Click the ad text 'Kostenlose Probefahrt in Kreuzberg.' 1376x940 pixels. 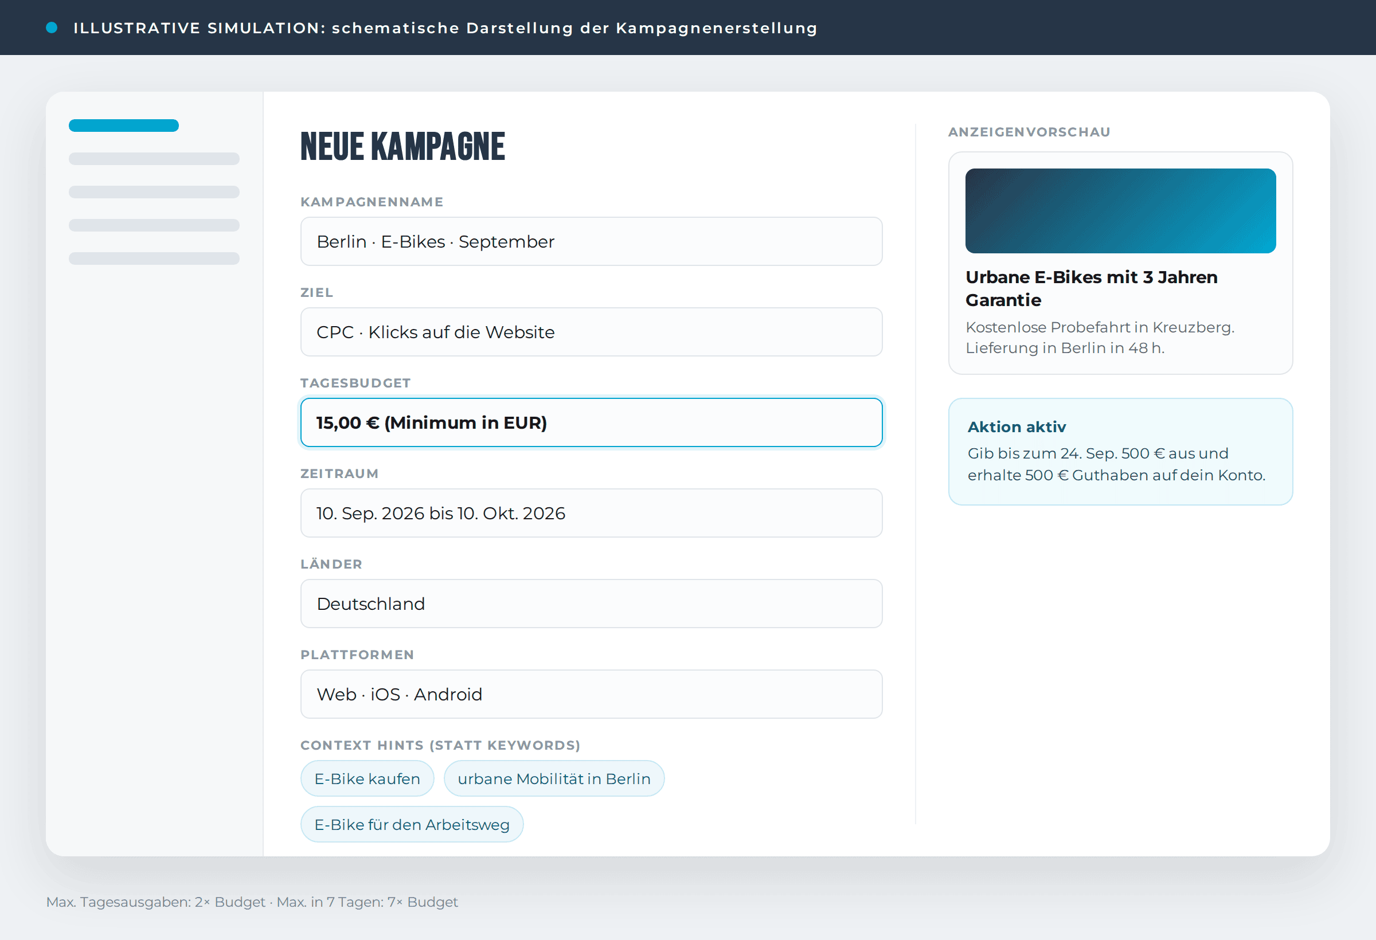tap(1100, 327)
